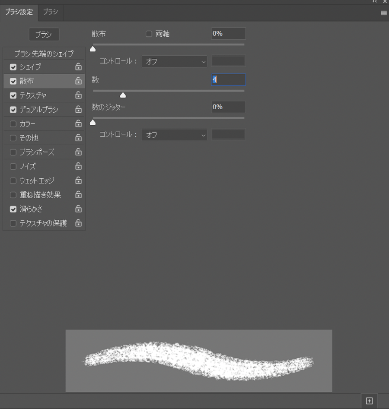Toggle lock icon for テクスチャの保護 row

click(78, 223)
